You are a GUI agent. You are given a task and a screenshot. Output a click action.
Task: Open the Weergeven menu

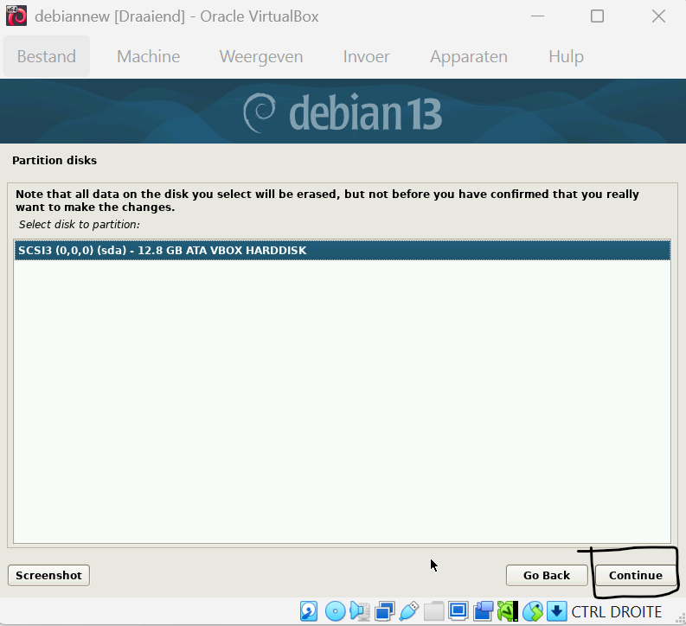pyautogui.click(x=261, y=56)
